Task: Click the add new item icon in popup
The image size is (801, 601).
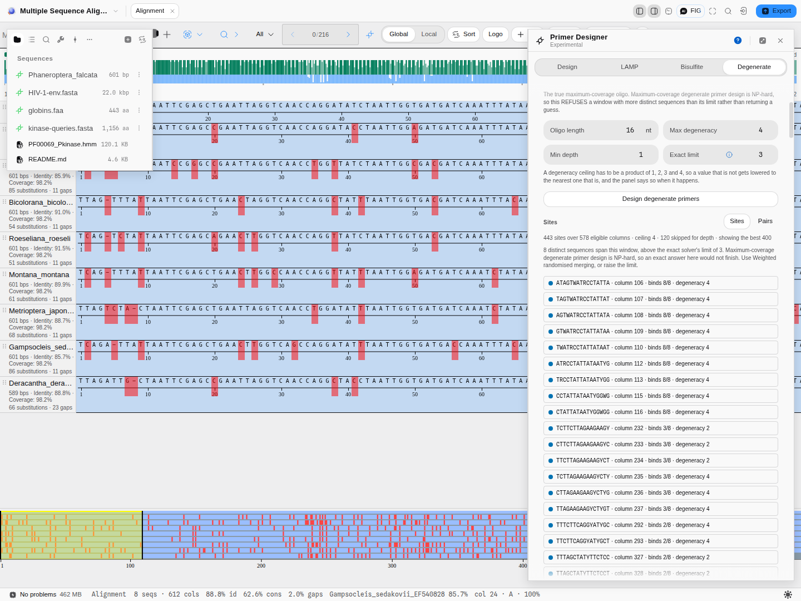Action: (128, 40)
